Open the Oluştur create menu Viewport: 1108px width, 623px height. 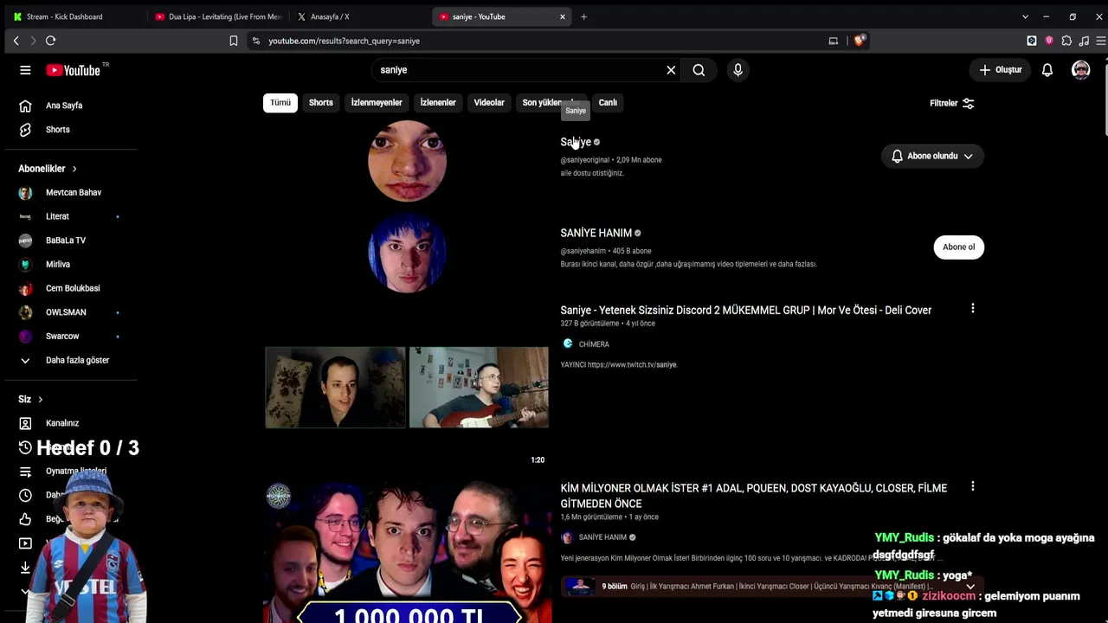pos(1001,70)
